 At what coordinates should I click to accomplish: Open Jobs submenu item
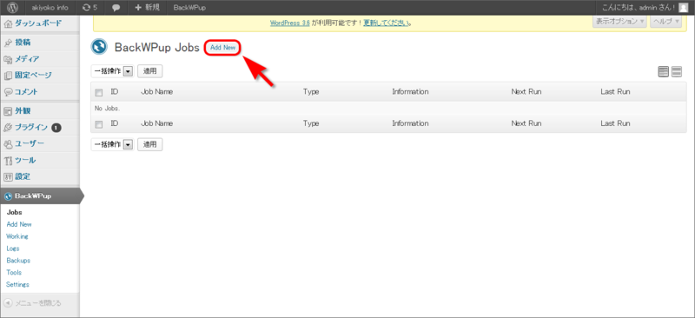(x=14, y=213)
